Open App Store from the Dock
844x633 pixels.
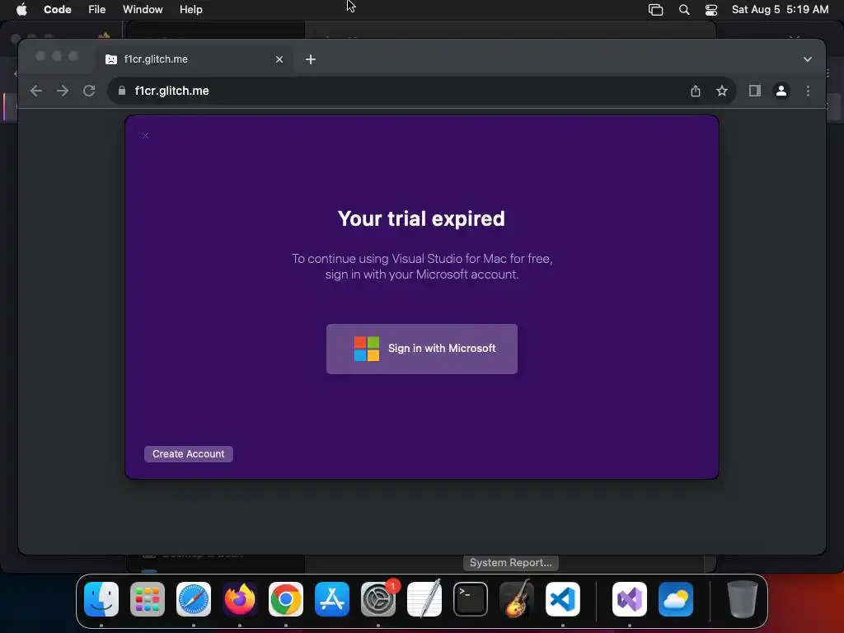click(332, 599)
